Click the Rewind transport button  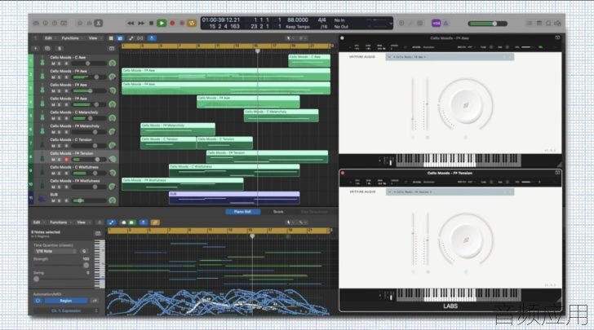(x=131, y=23)
